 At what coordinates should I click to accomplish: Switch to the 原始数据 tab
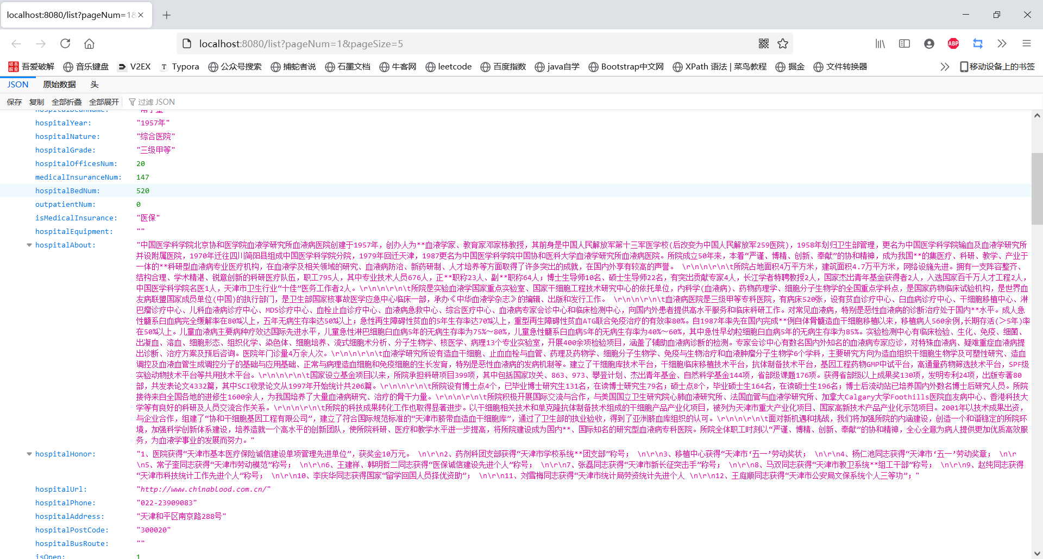[59, 84]
